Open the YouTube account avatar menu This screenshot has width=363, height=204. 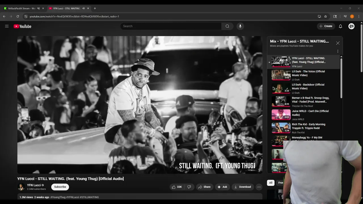[351, 26]
